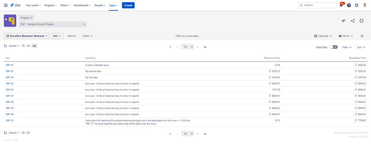Go to previous page in top pager
This screenshot has height=145, width=371.
[177, 47]
